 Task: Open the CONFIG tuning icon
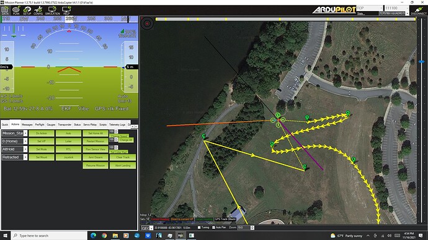38,11
